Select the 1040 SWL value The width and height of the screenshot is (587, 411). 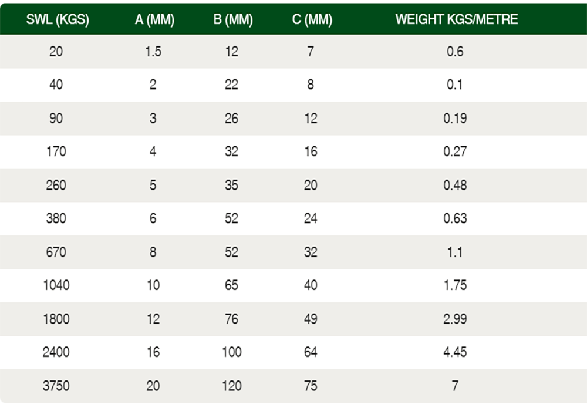56,285
